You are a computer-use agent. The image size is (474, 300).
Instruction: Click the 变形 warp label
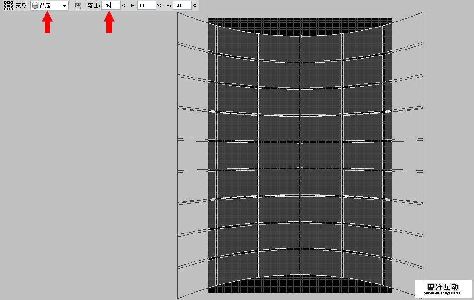(x=22, y=6)
